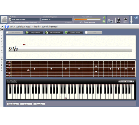Click the Play question button
The height and width of the screenshot is (125, 139).
point(34,32)
